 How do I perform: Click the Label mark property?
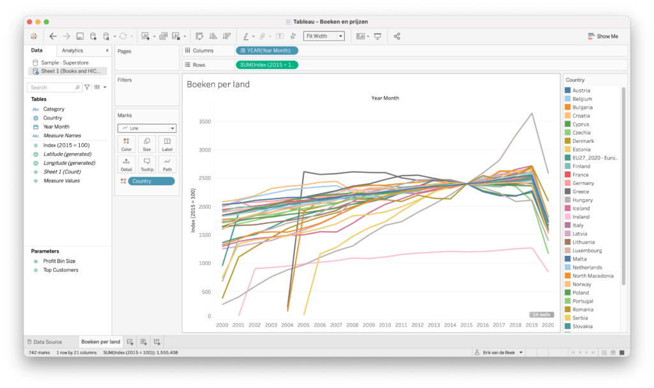pos(167,144)
